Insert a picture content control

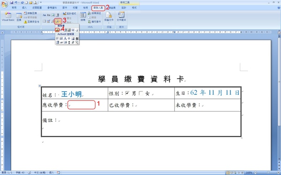pos(53,15)
